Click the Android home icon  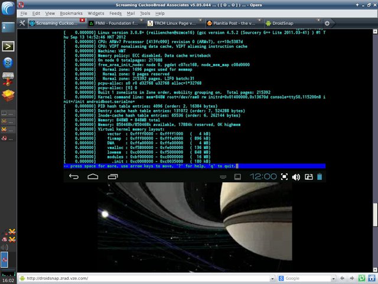click(x=93, y=176)
